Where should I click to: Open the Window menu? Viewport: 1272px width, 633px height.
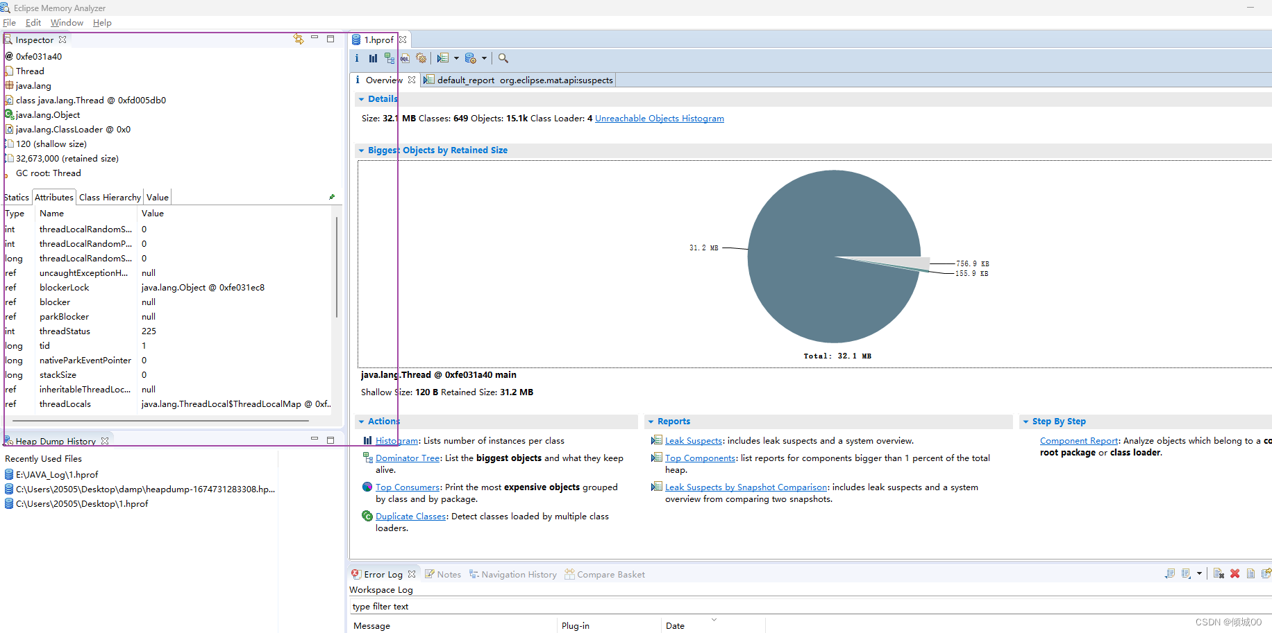coord(67,23)
